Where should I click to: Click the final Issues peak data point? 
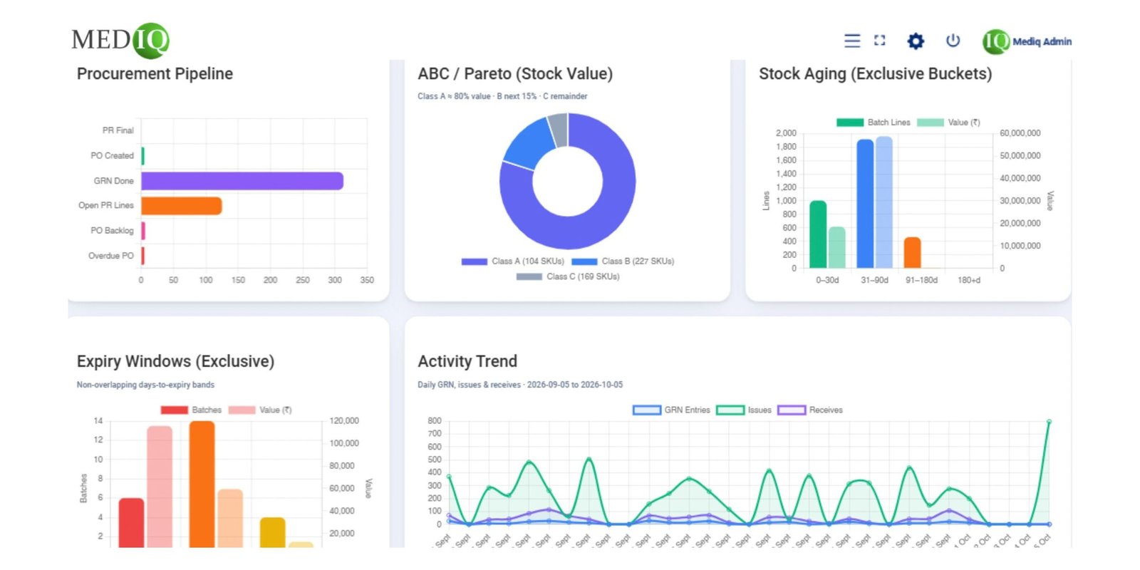(1049, 422)
